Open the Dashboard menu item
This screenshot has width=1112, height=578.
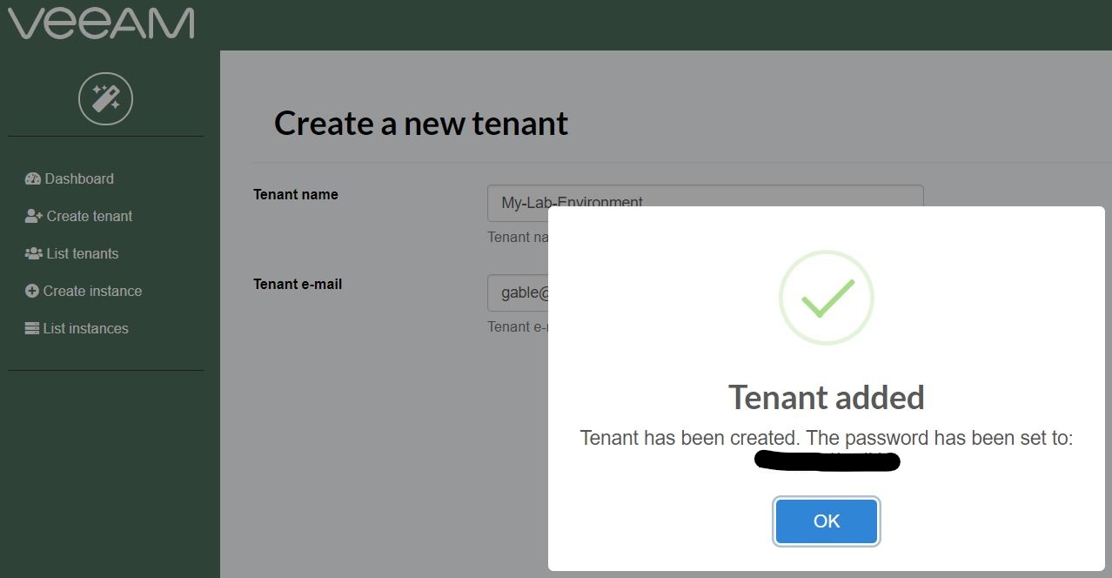(x=70, y=178)
